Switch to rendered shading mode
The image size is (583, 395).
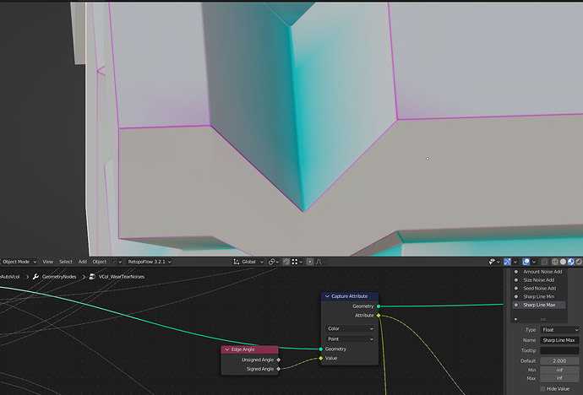tap(579, 262)
